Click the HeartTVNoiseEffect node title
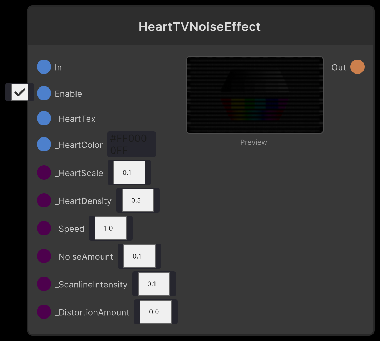Screen dimensions: 380x341 pyautogui.click(x=199, y=26)
